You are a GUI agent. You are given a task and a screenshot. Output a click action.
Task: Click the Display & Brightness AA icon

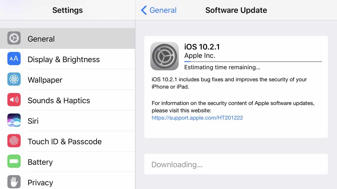[x=14, y=59]
